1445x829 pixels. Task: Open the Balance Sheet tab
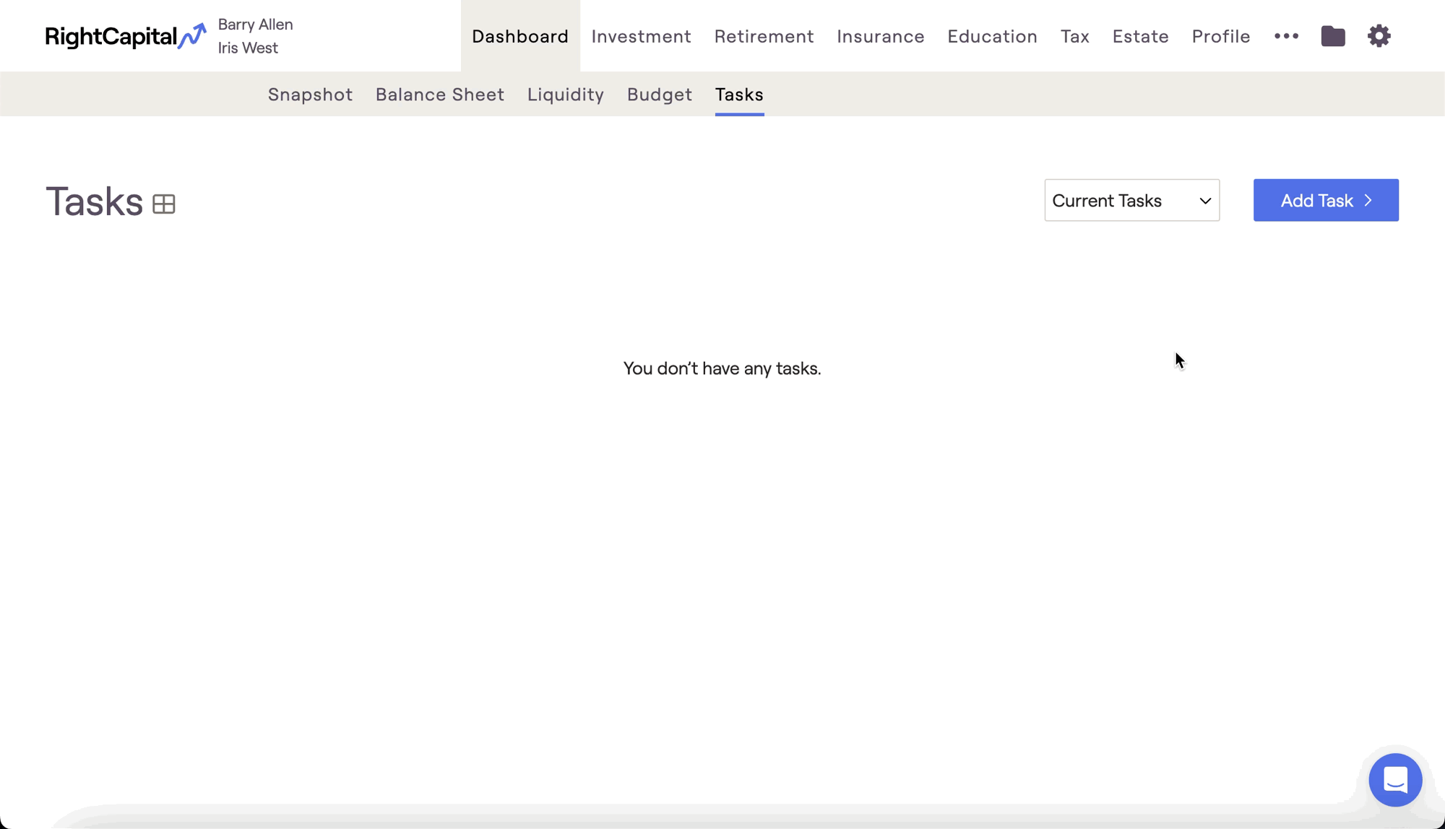[x=439, y=95]
